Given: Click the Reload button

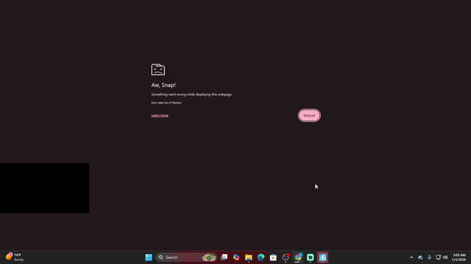Looking at the screenshot, I should (x=309, y=115).
